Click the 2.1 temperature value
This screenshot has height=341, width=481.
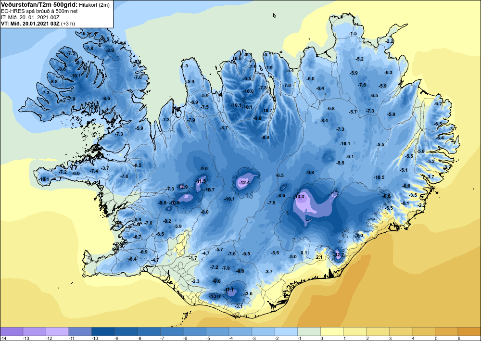[x=319, y=257]
